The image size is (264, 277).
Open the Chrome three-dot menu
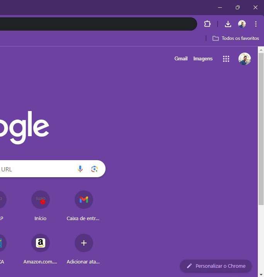click(x=256, y=24)
